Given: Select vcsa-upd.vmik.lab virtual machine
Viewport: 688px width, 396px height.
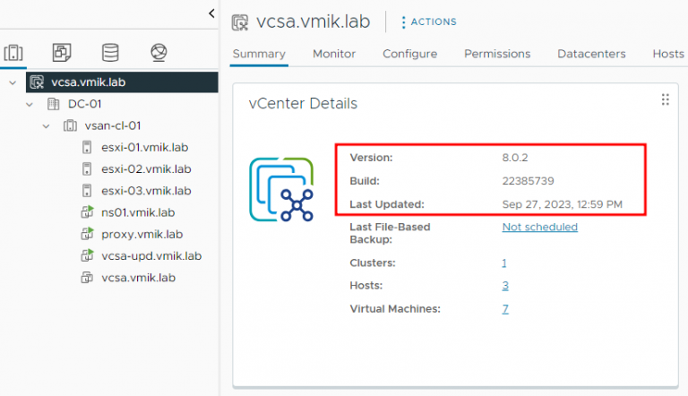Looking at the screenshot, I should [151, 256].
